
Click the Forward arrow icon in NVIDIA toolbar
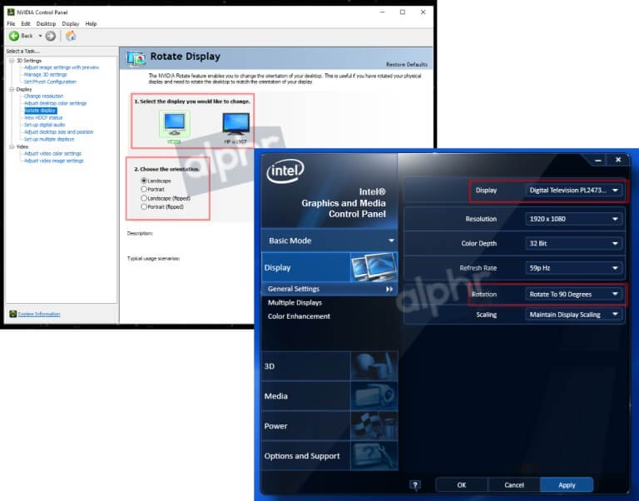51,36
